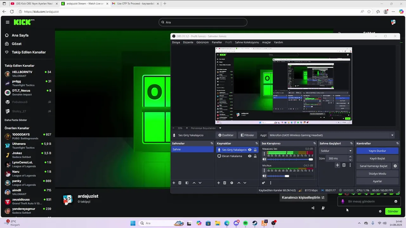The image size is (406, 228).
Task: Delete selected scene with Sahneler trash icon
Action: 180,183
